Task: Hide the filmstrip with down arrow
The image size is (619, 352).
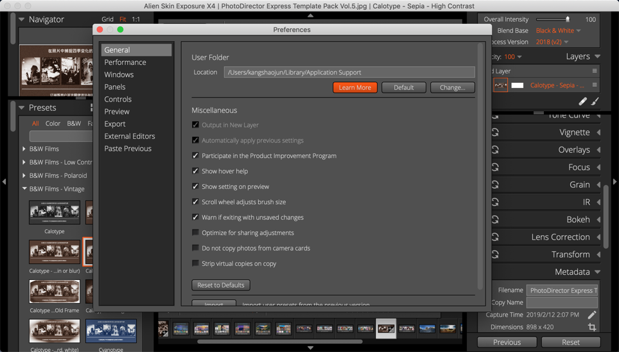Action: [x=310, y=348]
